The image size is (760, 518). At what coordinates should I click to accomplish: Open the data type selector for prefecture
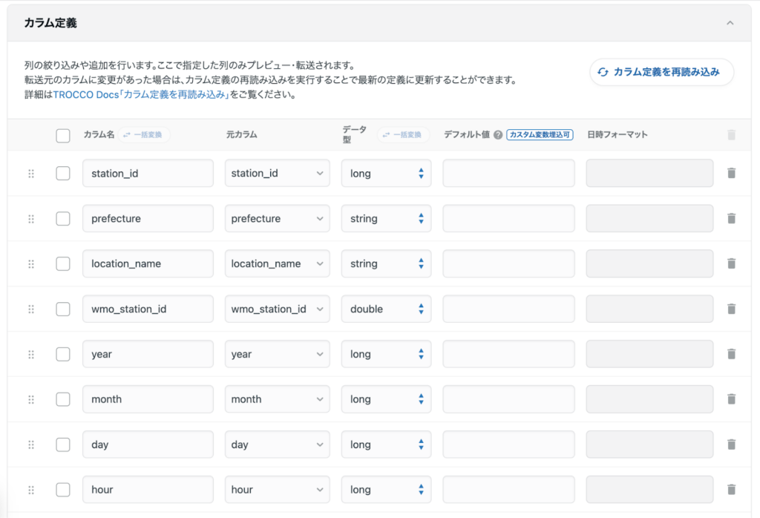coord(386,218)
